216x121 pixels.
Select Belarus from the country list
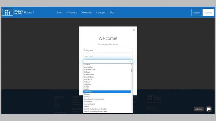click(x=107, y=82)
